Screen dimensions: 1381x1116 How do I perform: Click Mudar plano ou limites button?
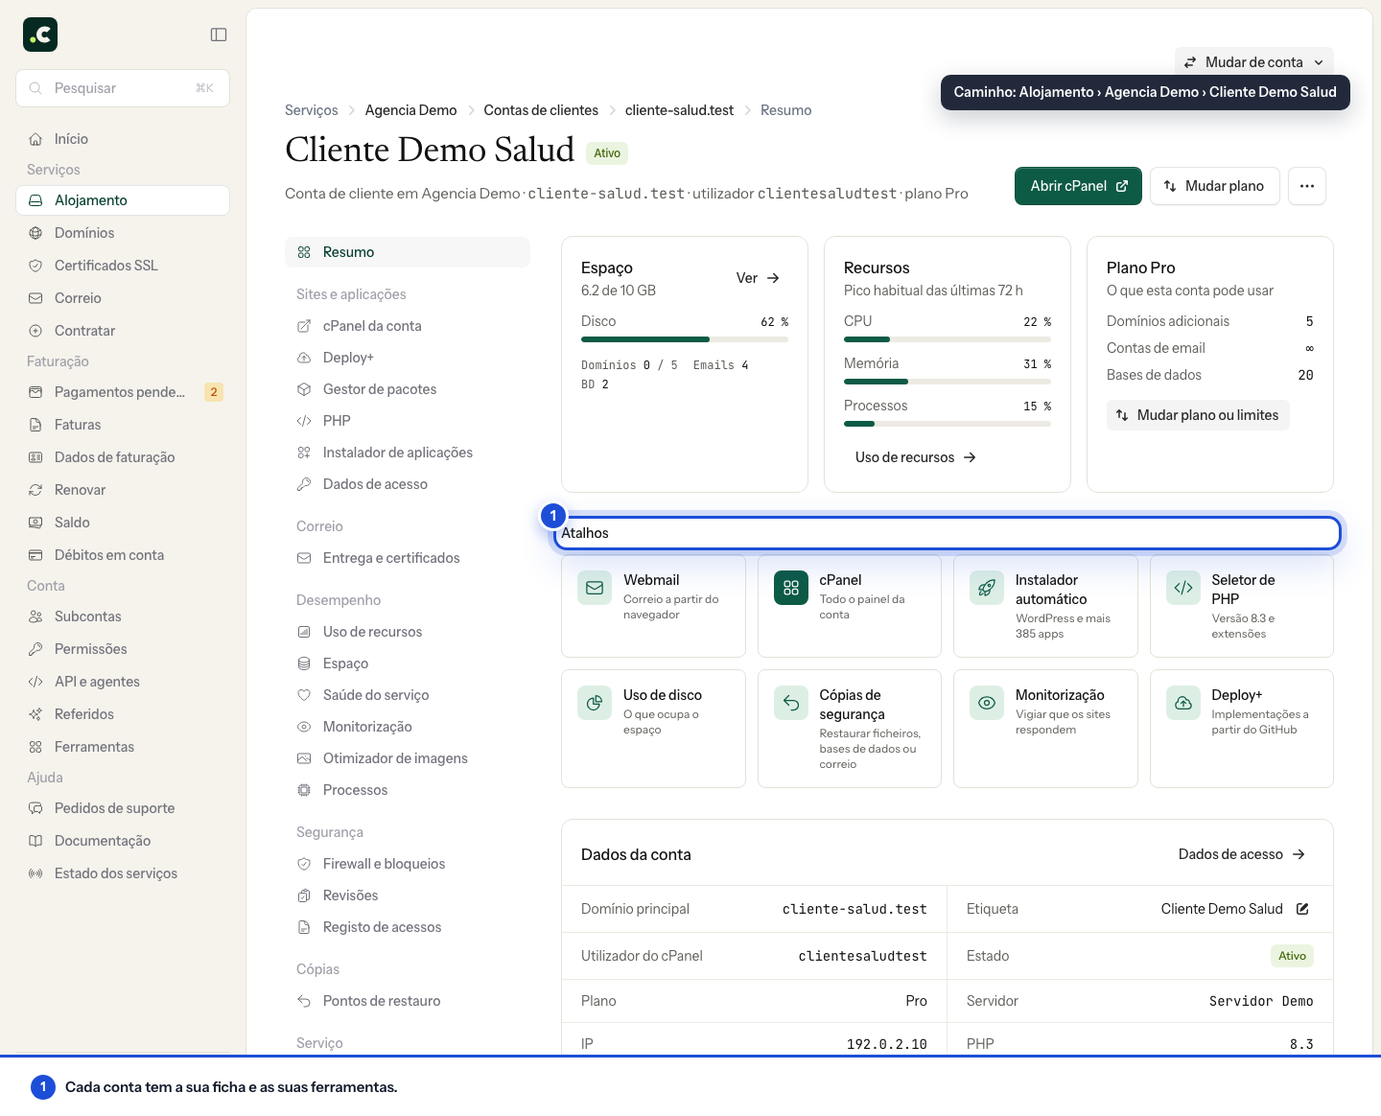tap(1198, 415)
